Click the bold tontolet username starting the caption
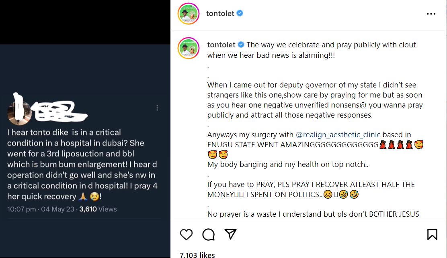447x258 pixels. pos(221,45)
